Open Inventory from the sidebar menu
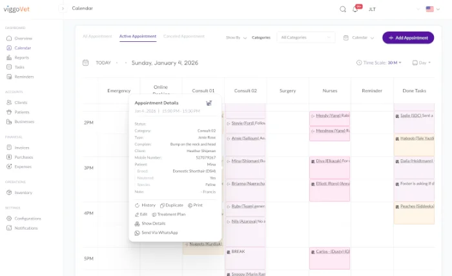Screen dimensions: 452x276 23,193
